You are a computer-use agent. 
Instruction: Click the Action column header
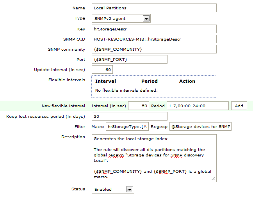[187, 81]
